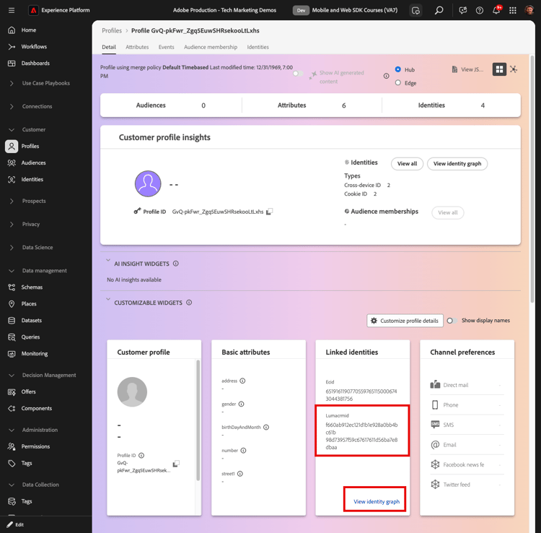
Task: Click the info icon beside AI generated content
Action: (x=386, y=76)
